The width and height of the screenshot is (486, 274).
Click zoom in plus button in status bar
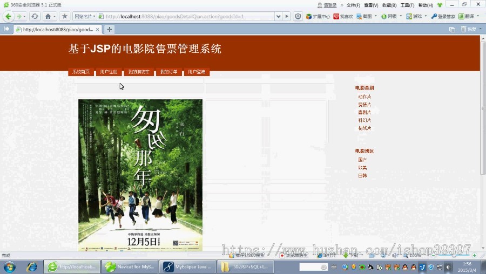[x=474, y=256]
